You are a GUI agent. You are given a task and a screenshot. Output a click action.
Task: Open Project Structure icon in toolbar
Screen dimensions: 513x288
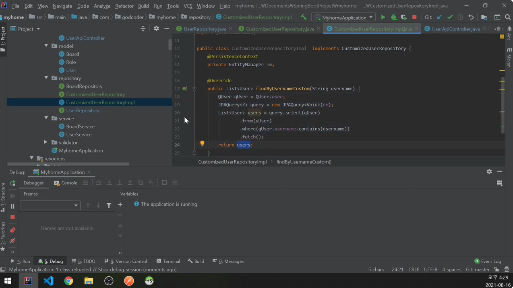[484, 17]
